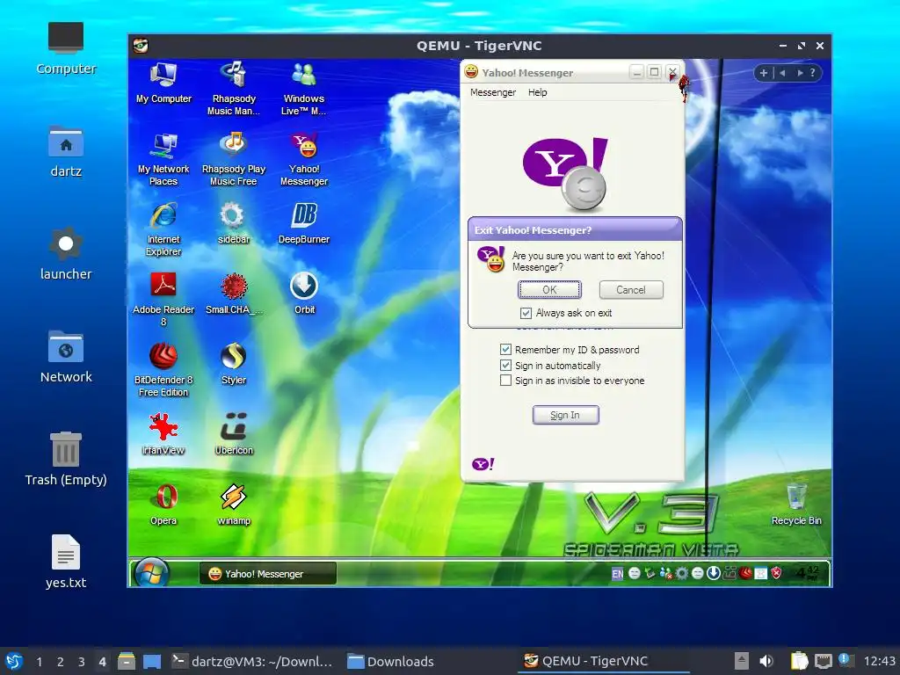Confirm exit with the OK button
The image size is (900, 675).
coord(549,290)
